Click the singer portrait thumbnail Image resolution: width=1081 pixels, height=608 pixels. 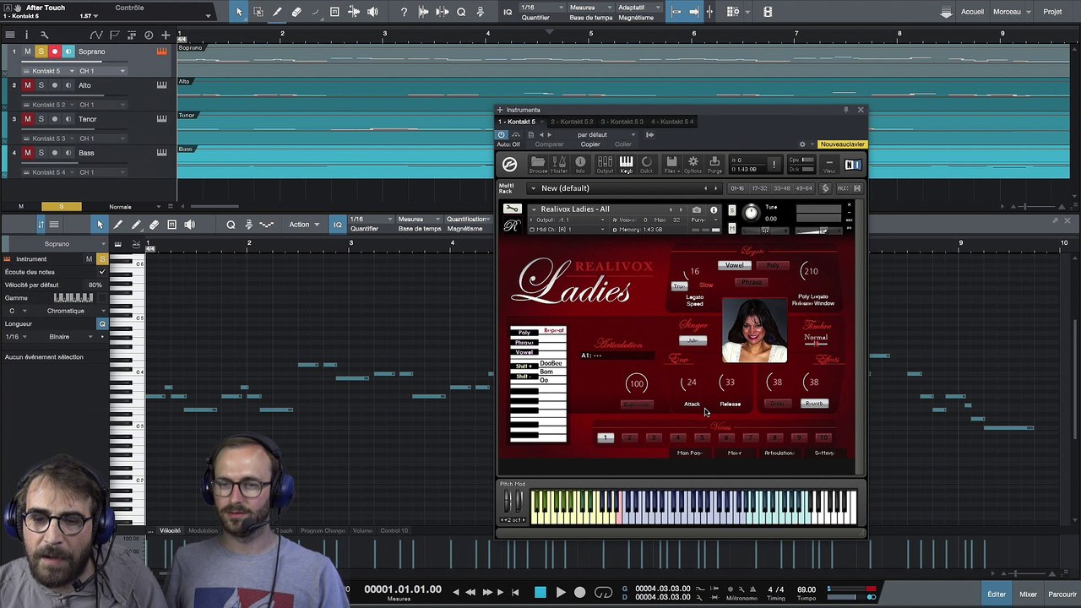(x=754, y=330)
